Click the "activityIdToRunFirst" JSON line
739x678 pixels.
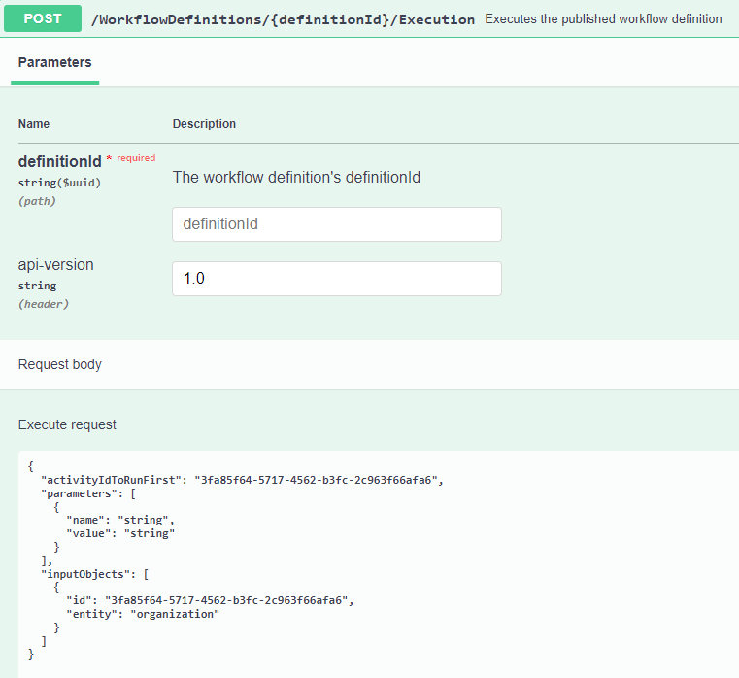(242, 480)
